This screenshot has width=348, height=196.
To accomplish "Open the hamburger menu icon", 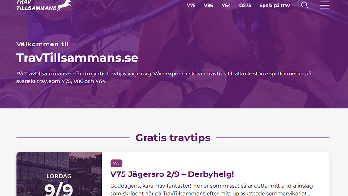I will (324, 5).
